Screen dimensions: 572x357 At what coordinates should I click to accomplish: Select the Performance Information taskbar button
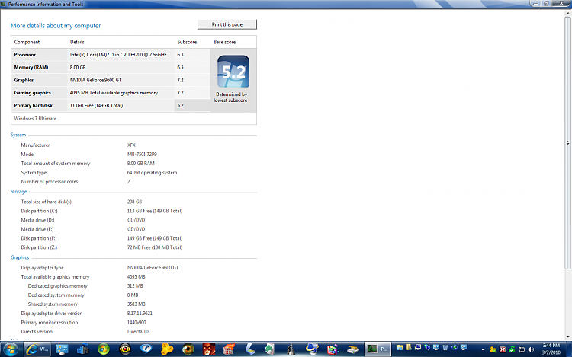(x=378, y=349)
